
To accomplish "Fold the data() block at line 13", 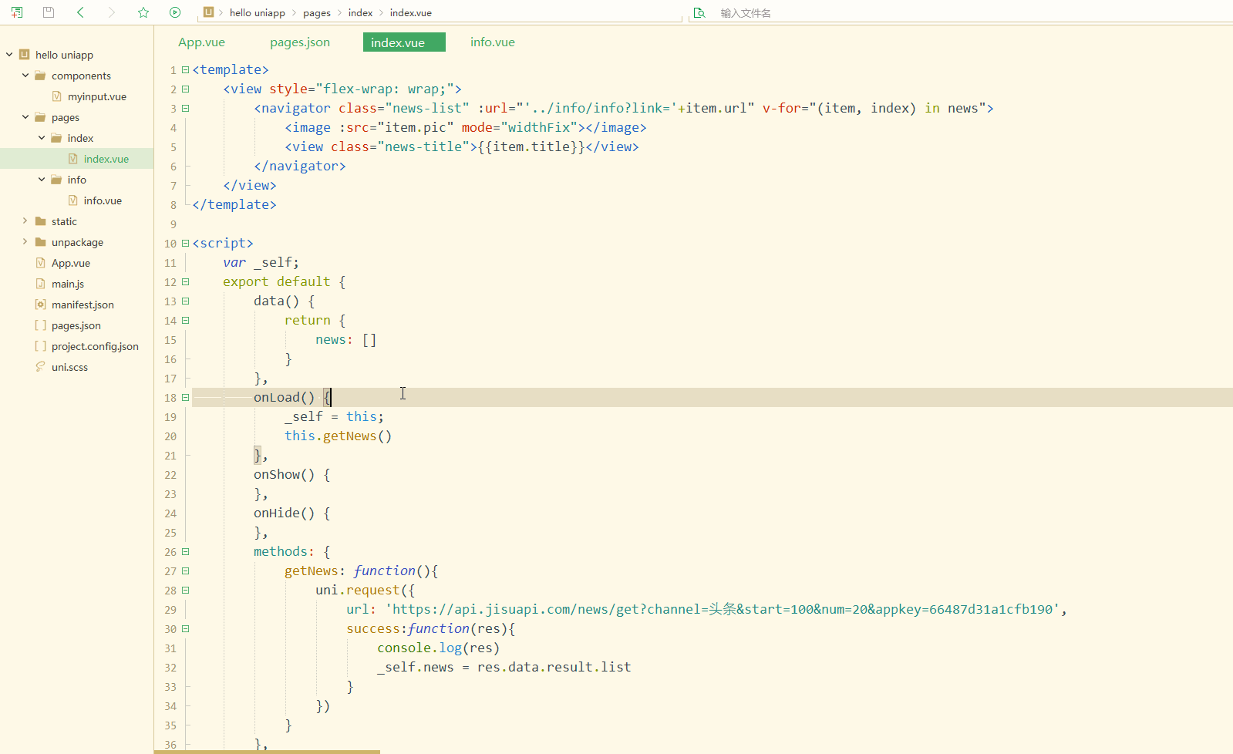I will (x=185, y=301).
